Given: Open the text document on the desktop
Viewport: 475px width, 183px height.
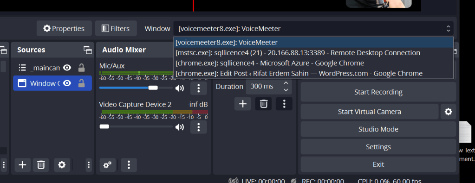Looking at the screenshot, I should pyautogui.click(x=467, y=141).
